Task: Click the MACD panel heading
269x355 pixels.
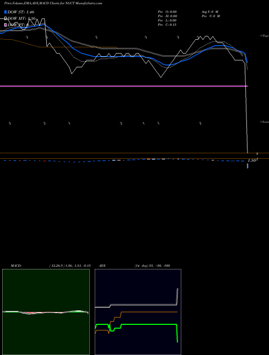Action: point(16,266)
